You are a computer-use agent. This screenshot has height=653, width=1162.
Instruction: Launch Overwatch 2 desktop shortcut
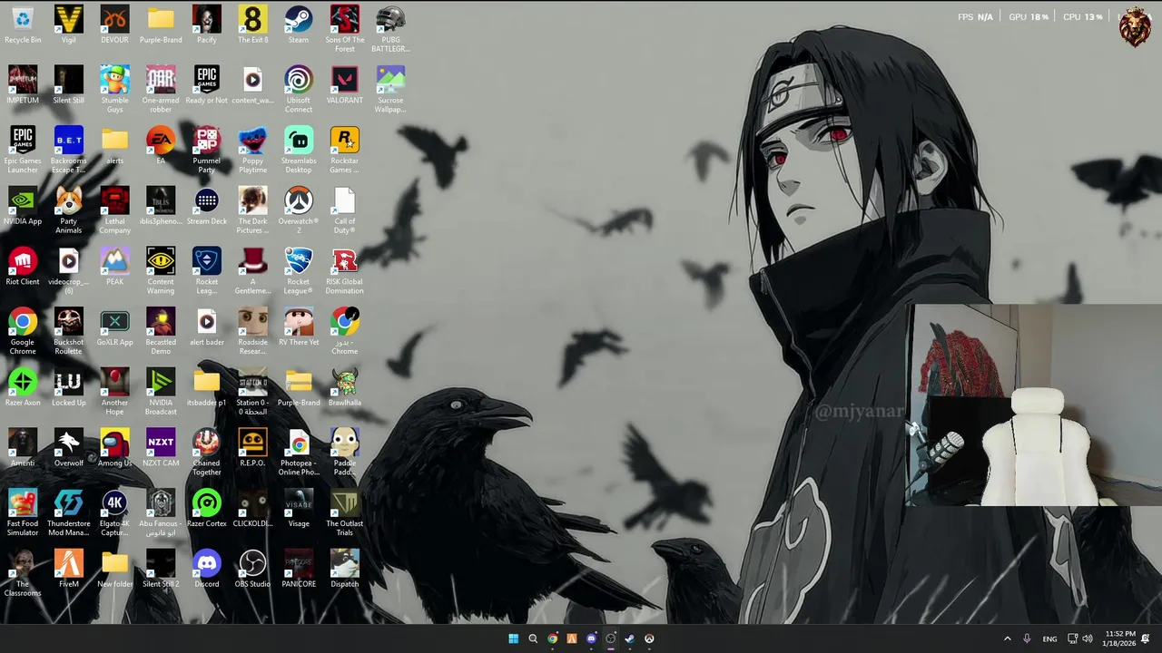point(299,210)
